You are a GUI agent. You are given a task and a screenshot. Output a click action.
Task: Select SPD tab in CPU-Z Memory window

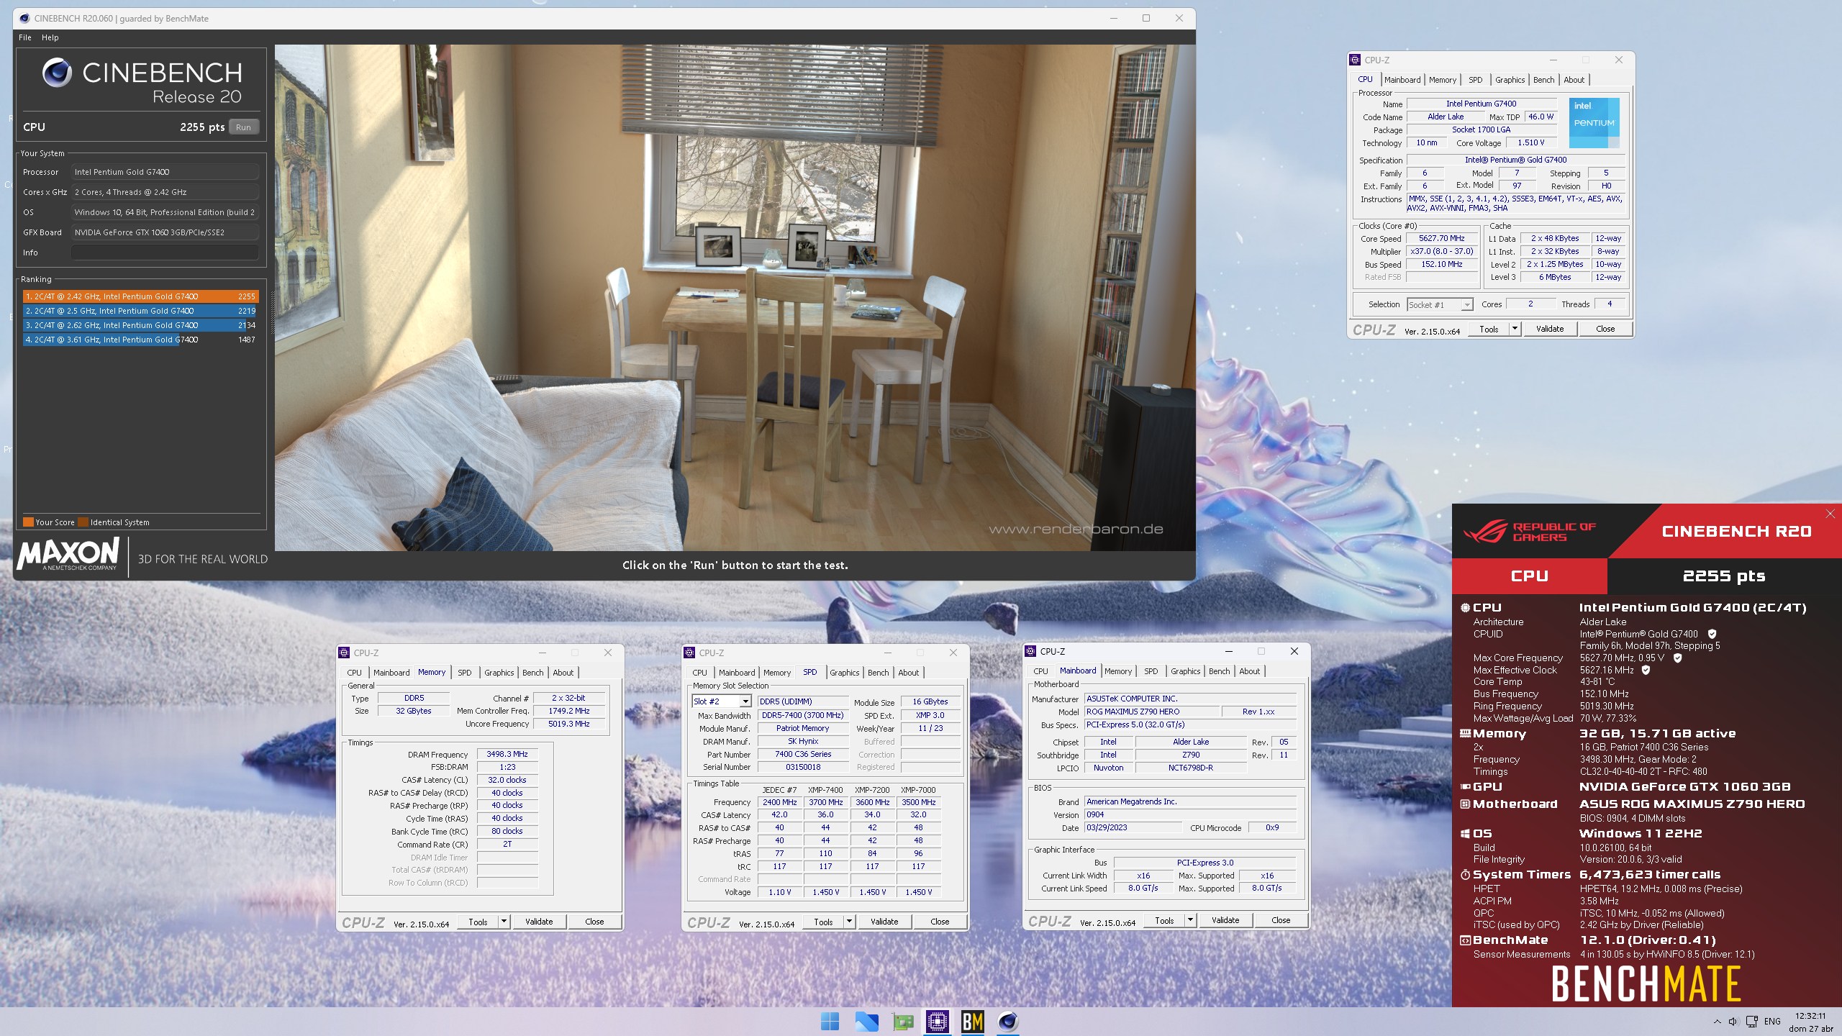coord(465,673)
